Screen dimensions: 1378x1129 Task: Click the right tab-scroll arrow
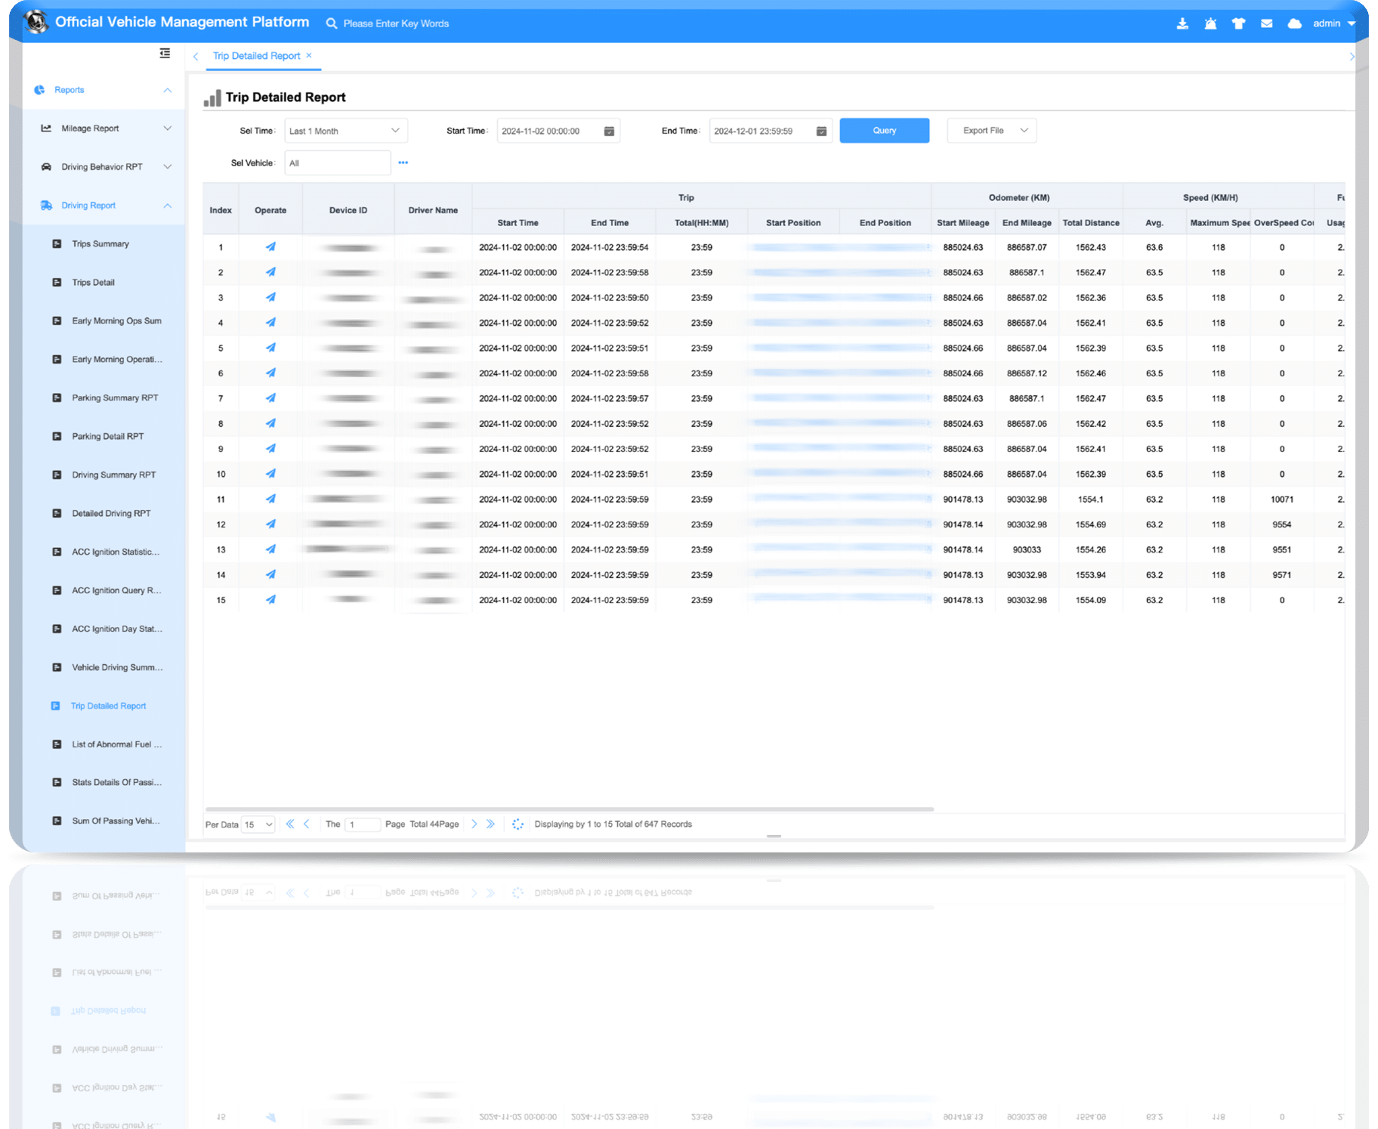(x=1352, y=57)
